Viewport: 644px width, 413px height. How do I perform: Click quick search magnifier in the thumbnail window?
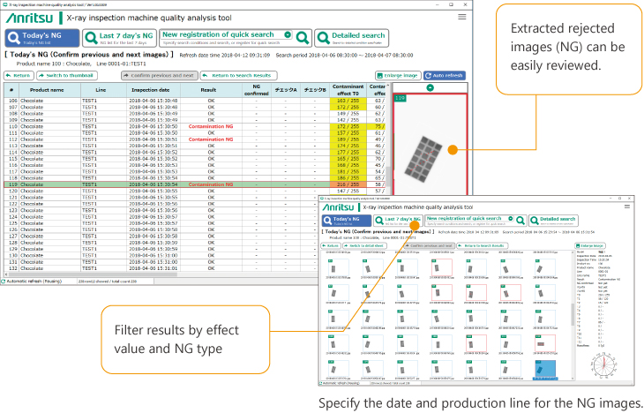click(520, 221)
